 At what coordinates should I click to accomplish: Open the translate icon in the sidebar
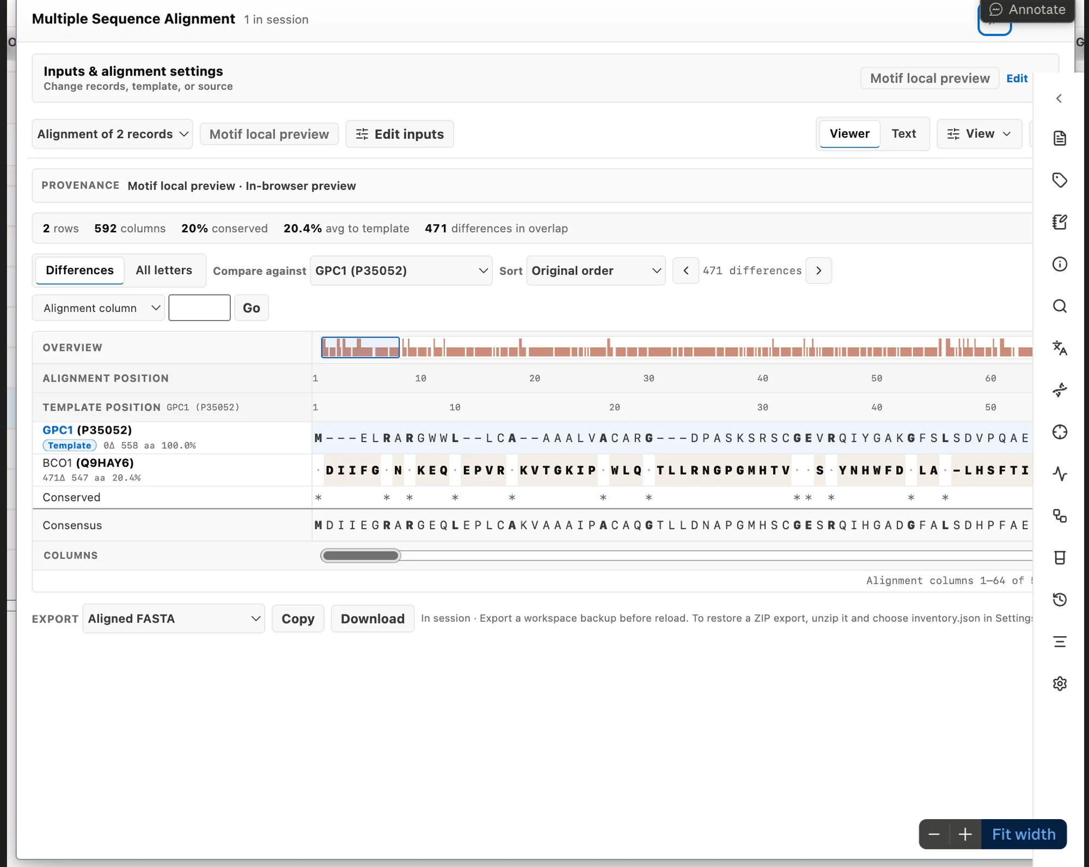pyautogui.click(x=1060, y=348)
